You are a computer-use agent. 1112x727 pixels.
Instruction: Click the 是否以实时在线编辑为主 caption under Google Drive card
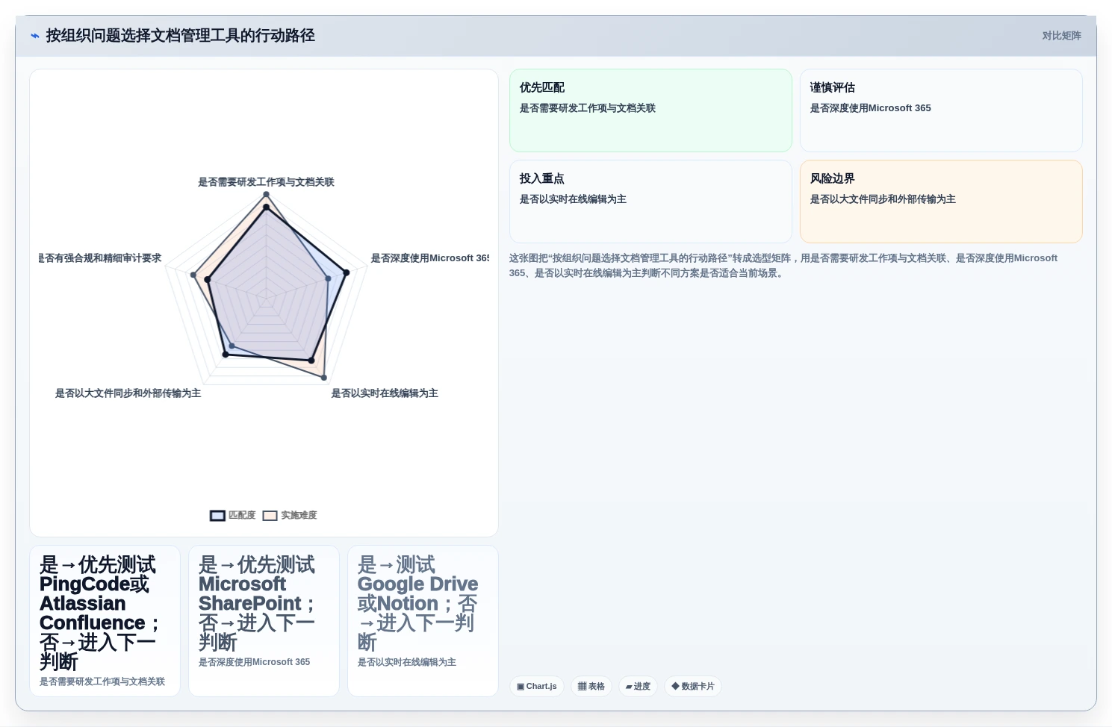point(406,662)
